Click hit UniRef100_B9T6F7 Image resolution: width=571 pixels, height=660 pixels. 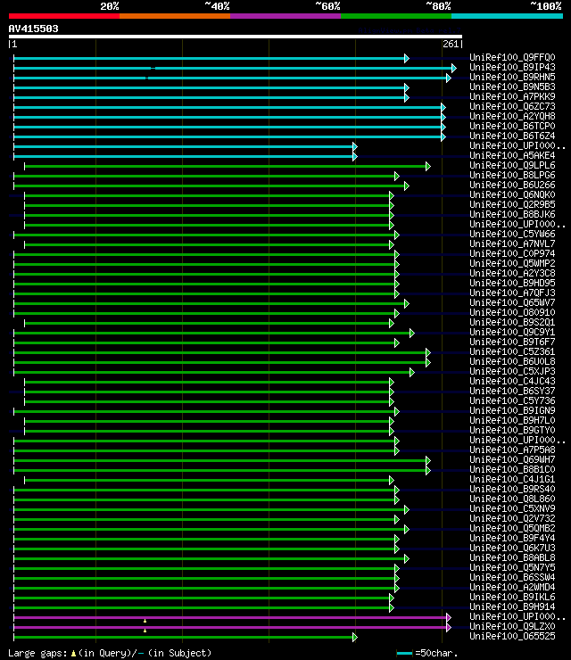tap(512, 342)
